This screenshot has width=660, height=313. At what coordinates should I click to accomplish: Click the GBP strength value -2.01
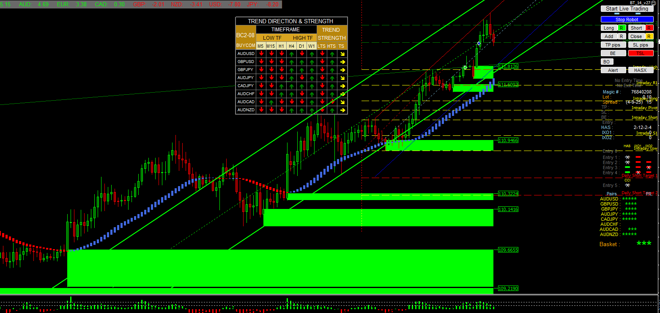click(158, 4)
